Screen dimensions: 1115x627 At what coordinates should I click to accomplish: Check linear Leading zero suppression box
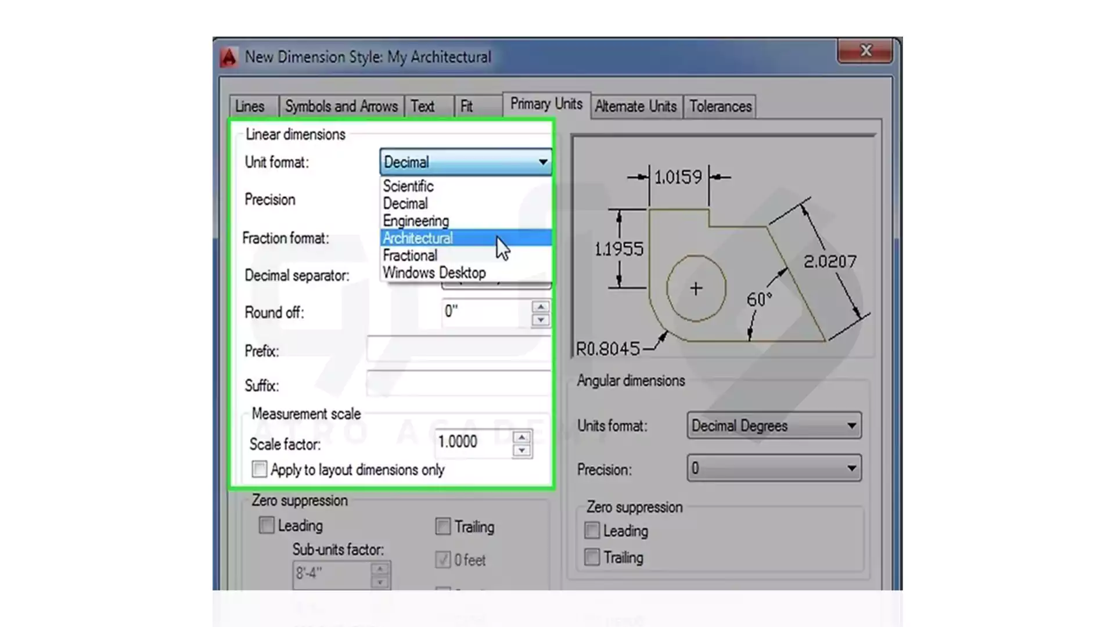(267, 525)
